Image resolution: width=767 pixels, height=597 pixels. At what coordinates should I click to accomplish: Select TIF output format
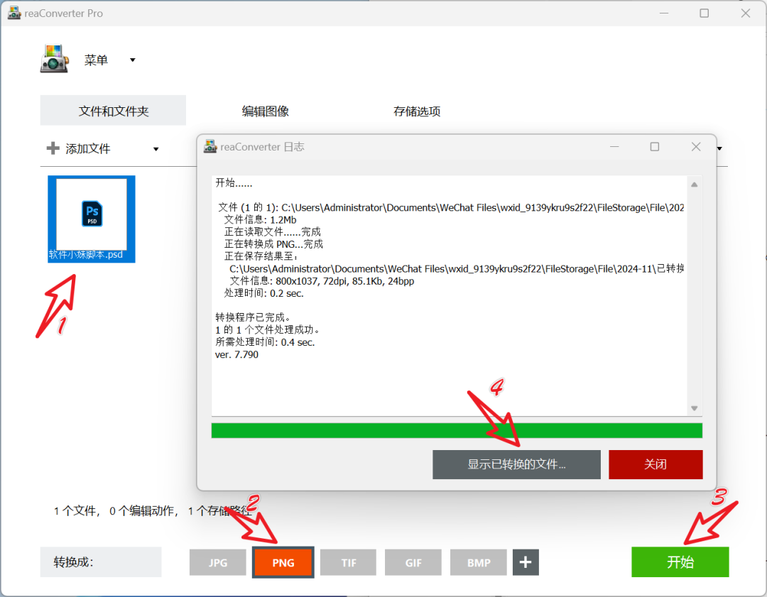[x=348, y=563]
